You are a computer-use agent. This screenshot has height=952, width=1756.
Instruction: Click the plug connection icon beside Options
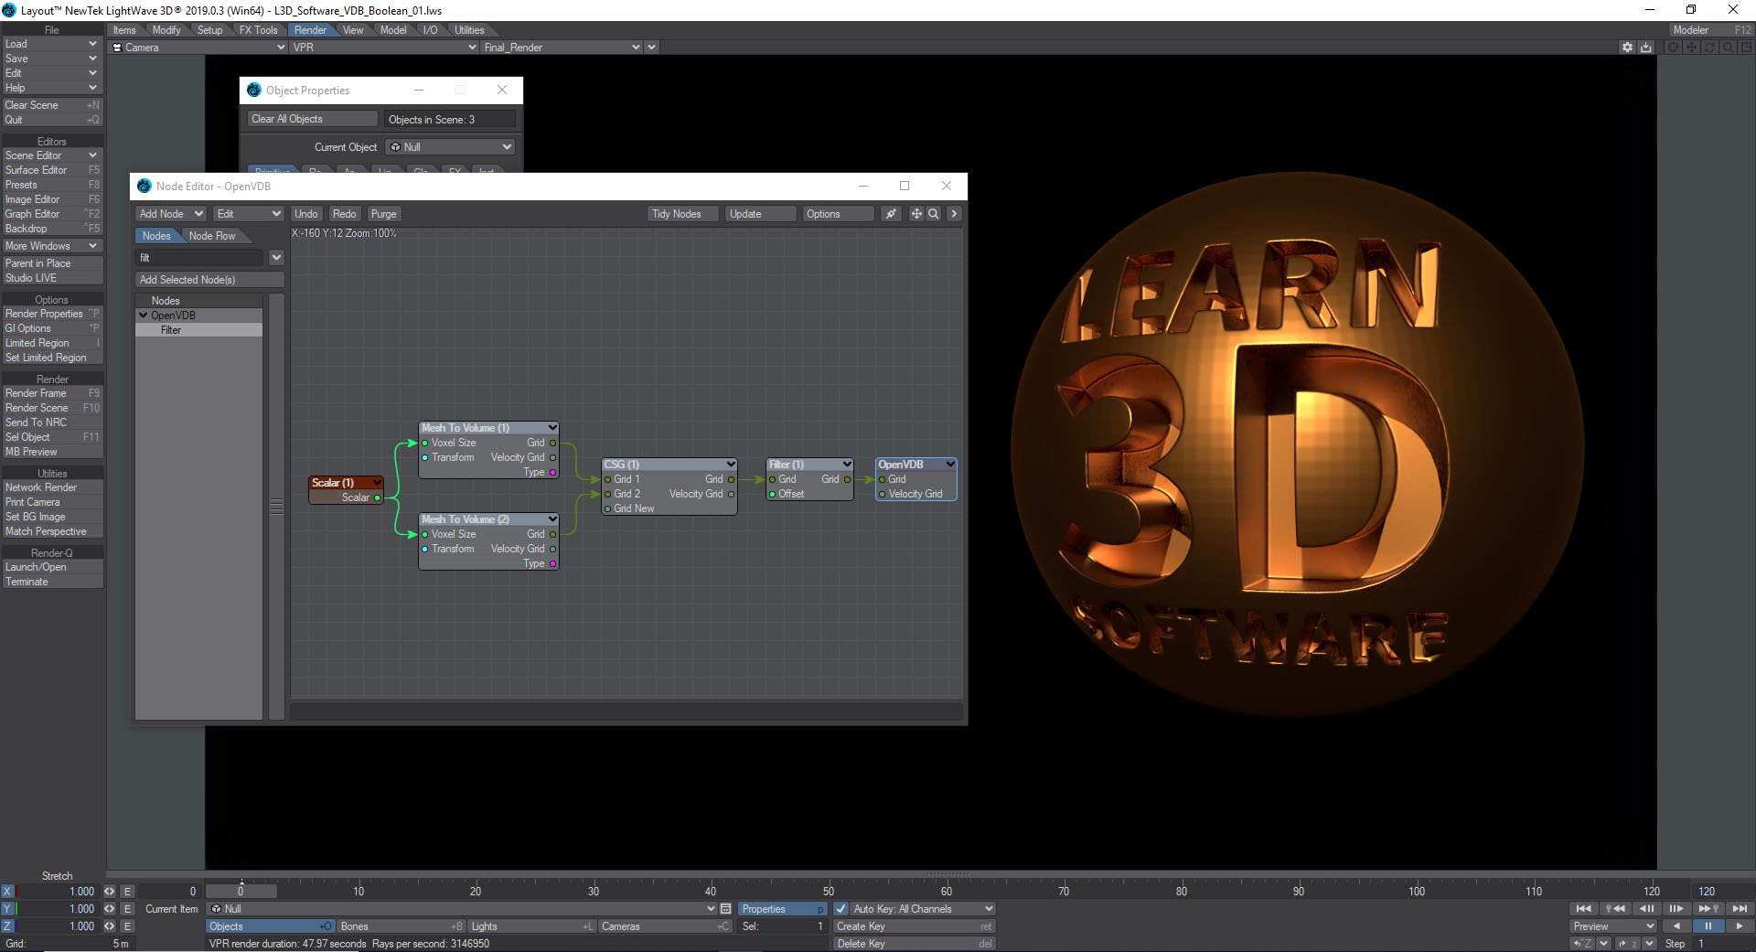click(891, 214)
